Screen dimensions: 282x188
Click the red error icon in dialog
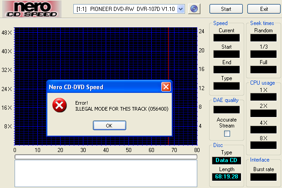pyautogui.click(x=59, y=106)
